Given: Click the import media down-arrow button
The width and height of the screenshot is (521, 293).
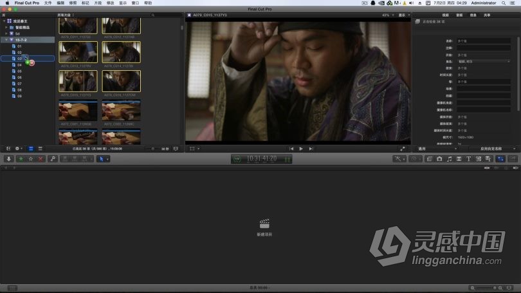Looking at the screenshot, I should pos(8,159).
